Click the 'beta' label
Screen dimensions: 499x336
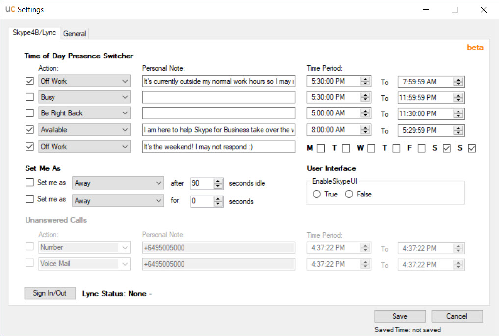pyautogui.click(x=475, y=48)
